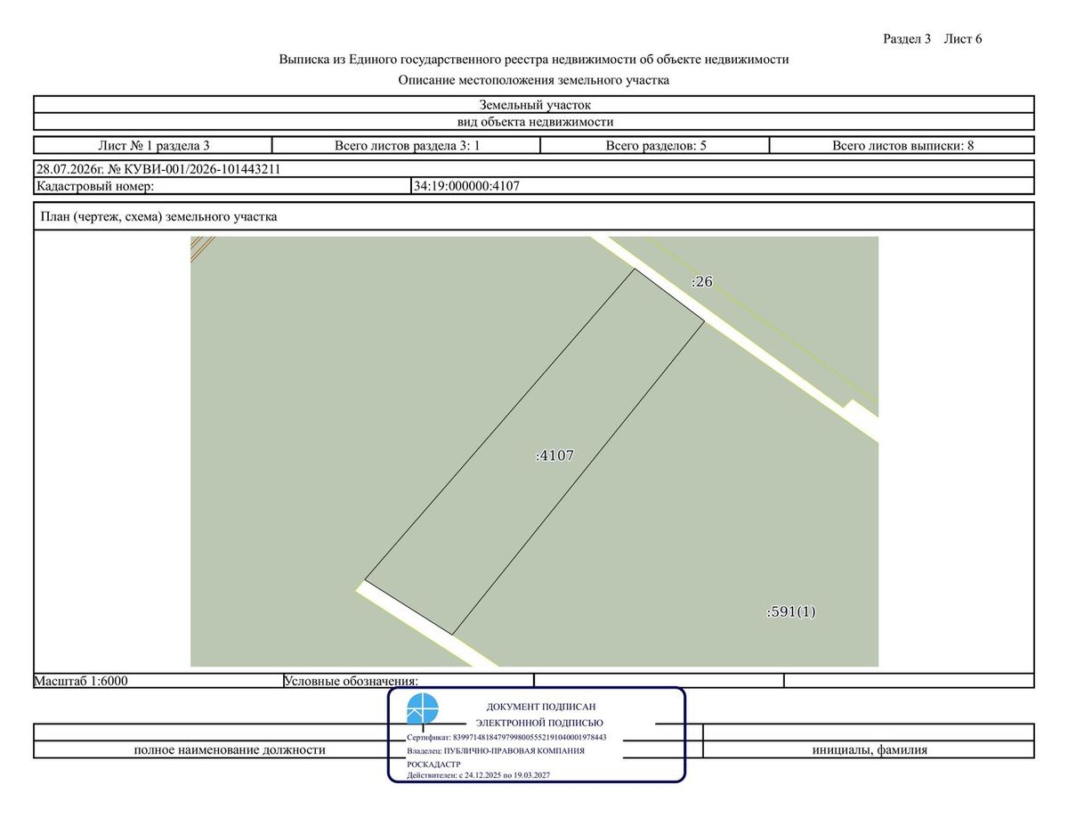Click the "План (чертеж, схема) земельного участка" heading
1068x825 pixels.
[x=160, y=216]
